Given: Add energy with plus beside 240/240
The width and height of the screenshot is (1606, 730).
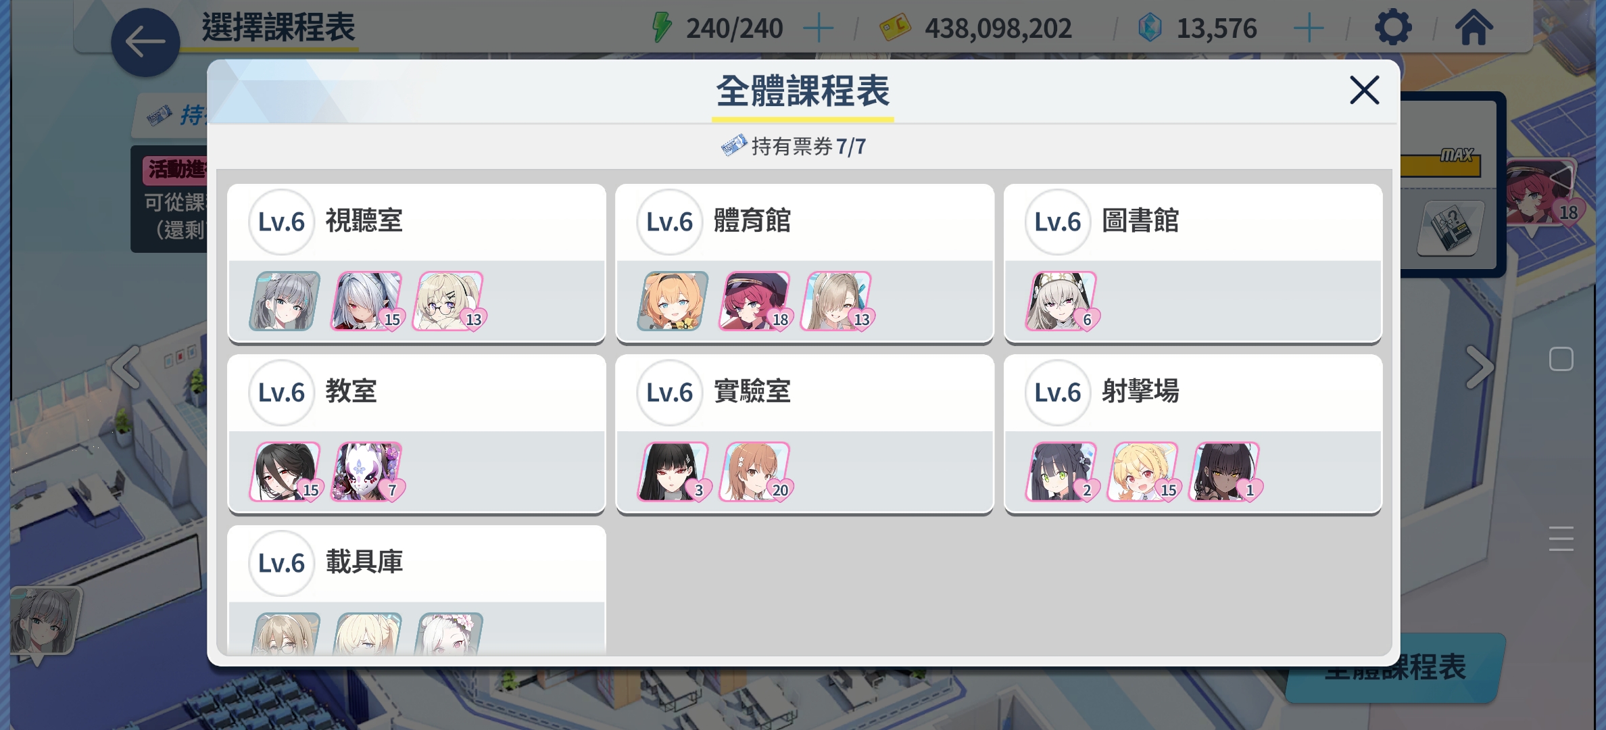Looking at the screenshot, I should [x=819, y=28].
